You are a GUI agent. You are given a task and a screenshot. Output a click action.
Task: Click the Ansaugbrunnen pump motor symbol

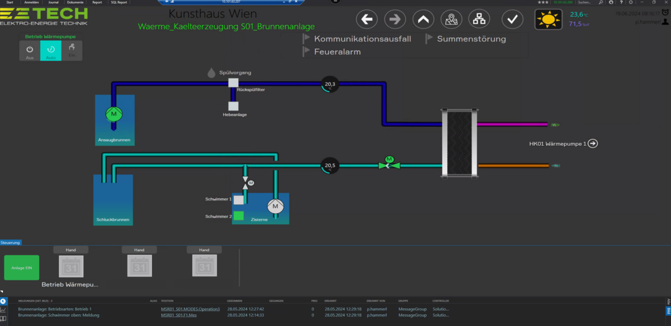(x=114, y=114)
